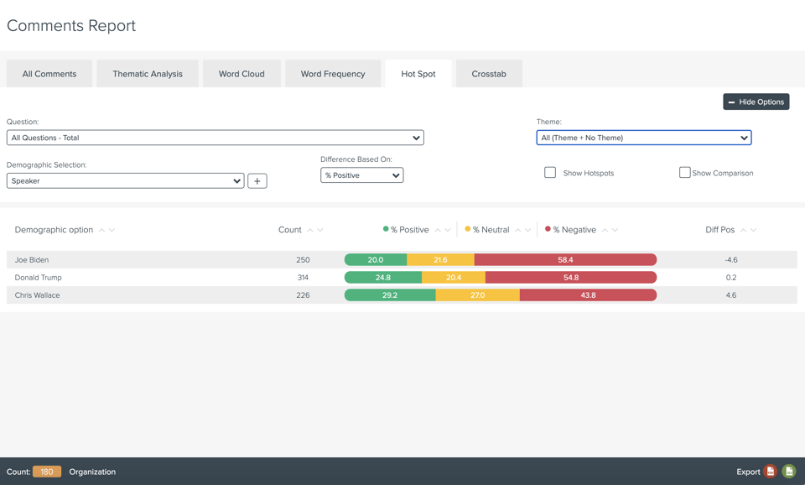Click green % Positive legend dot
The image size is (805, 485).
coord(386,229)
